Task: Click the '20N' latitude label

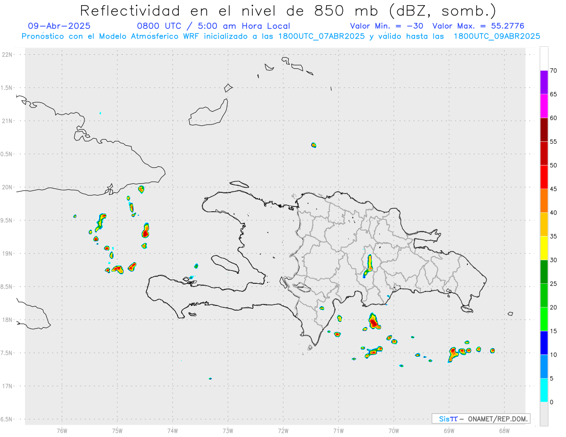Action: point(8,187)
